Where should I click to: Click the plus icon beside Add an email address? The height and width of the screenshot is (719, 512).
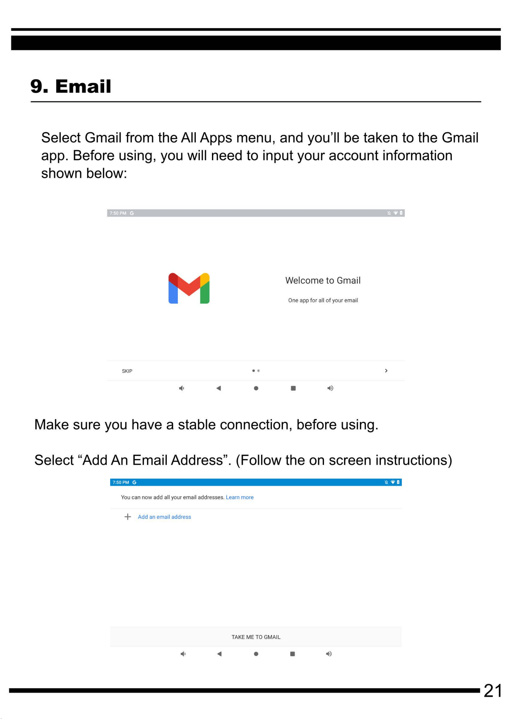click(127, 517)
